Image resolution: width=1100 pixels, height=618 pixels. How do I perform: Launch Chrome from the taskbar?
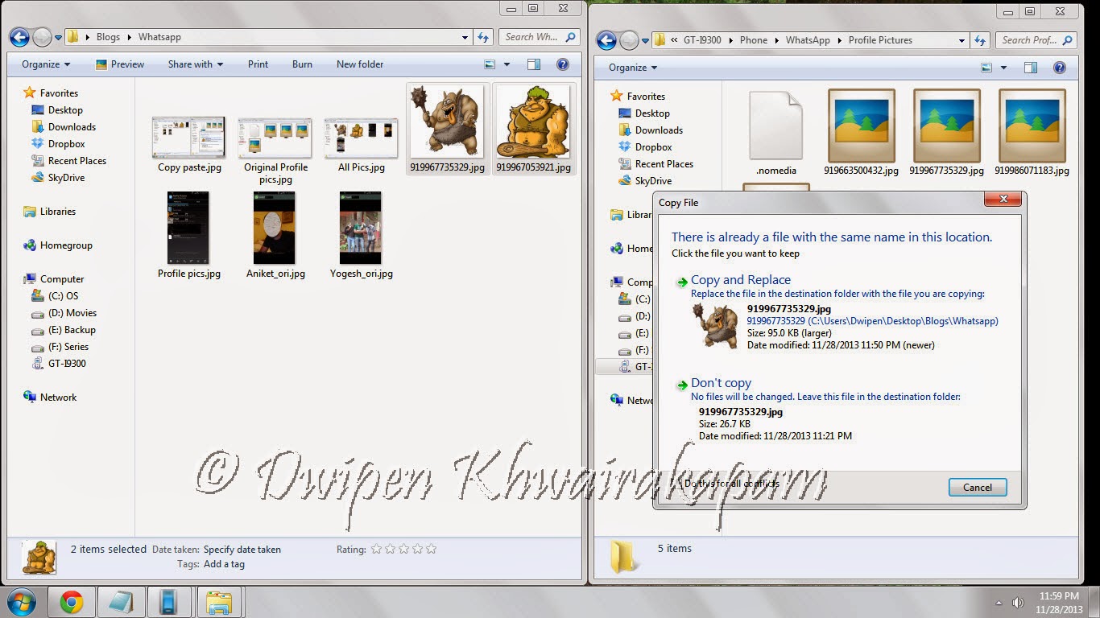(72, 602)
